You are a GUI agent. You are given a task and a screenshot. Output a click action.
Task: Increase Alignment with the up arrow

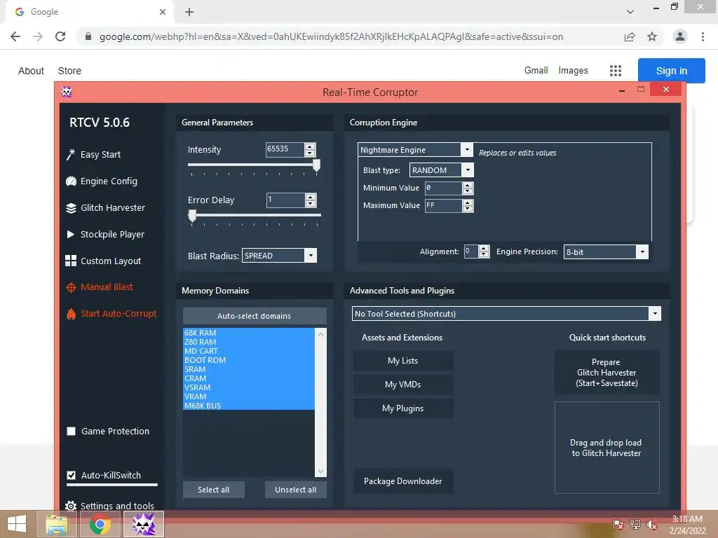click(484, 249)
